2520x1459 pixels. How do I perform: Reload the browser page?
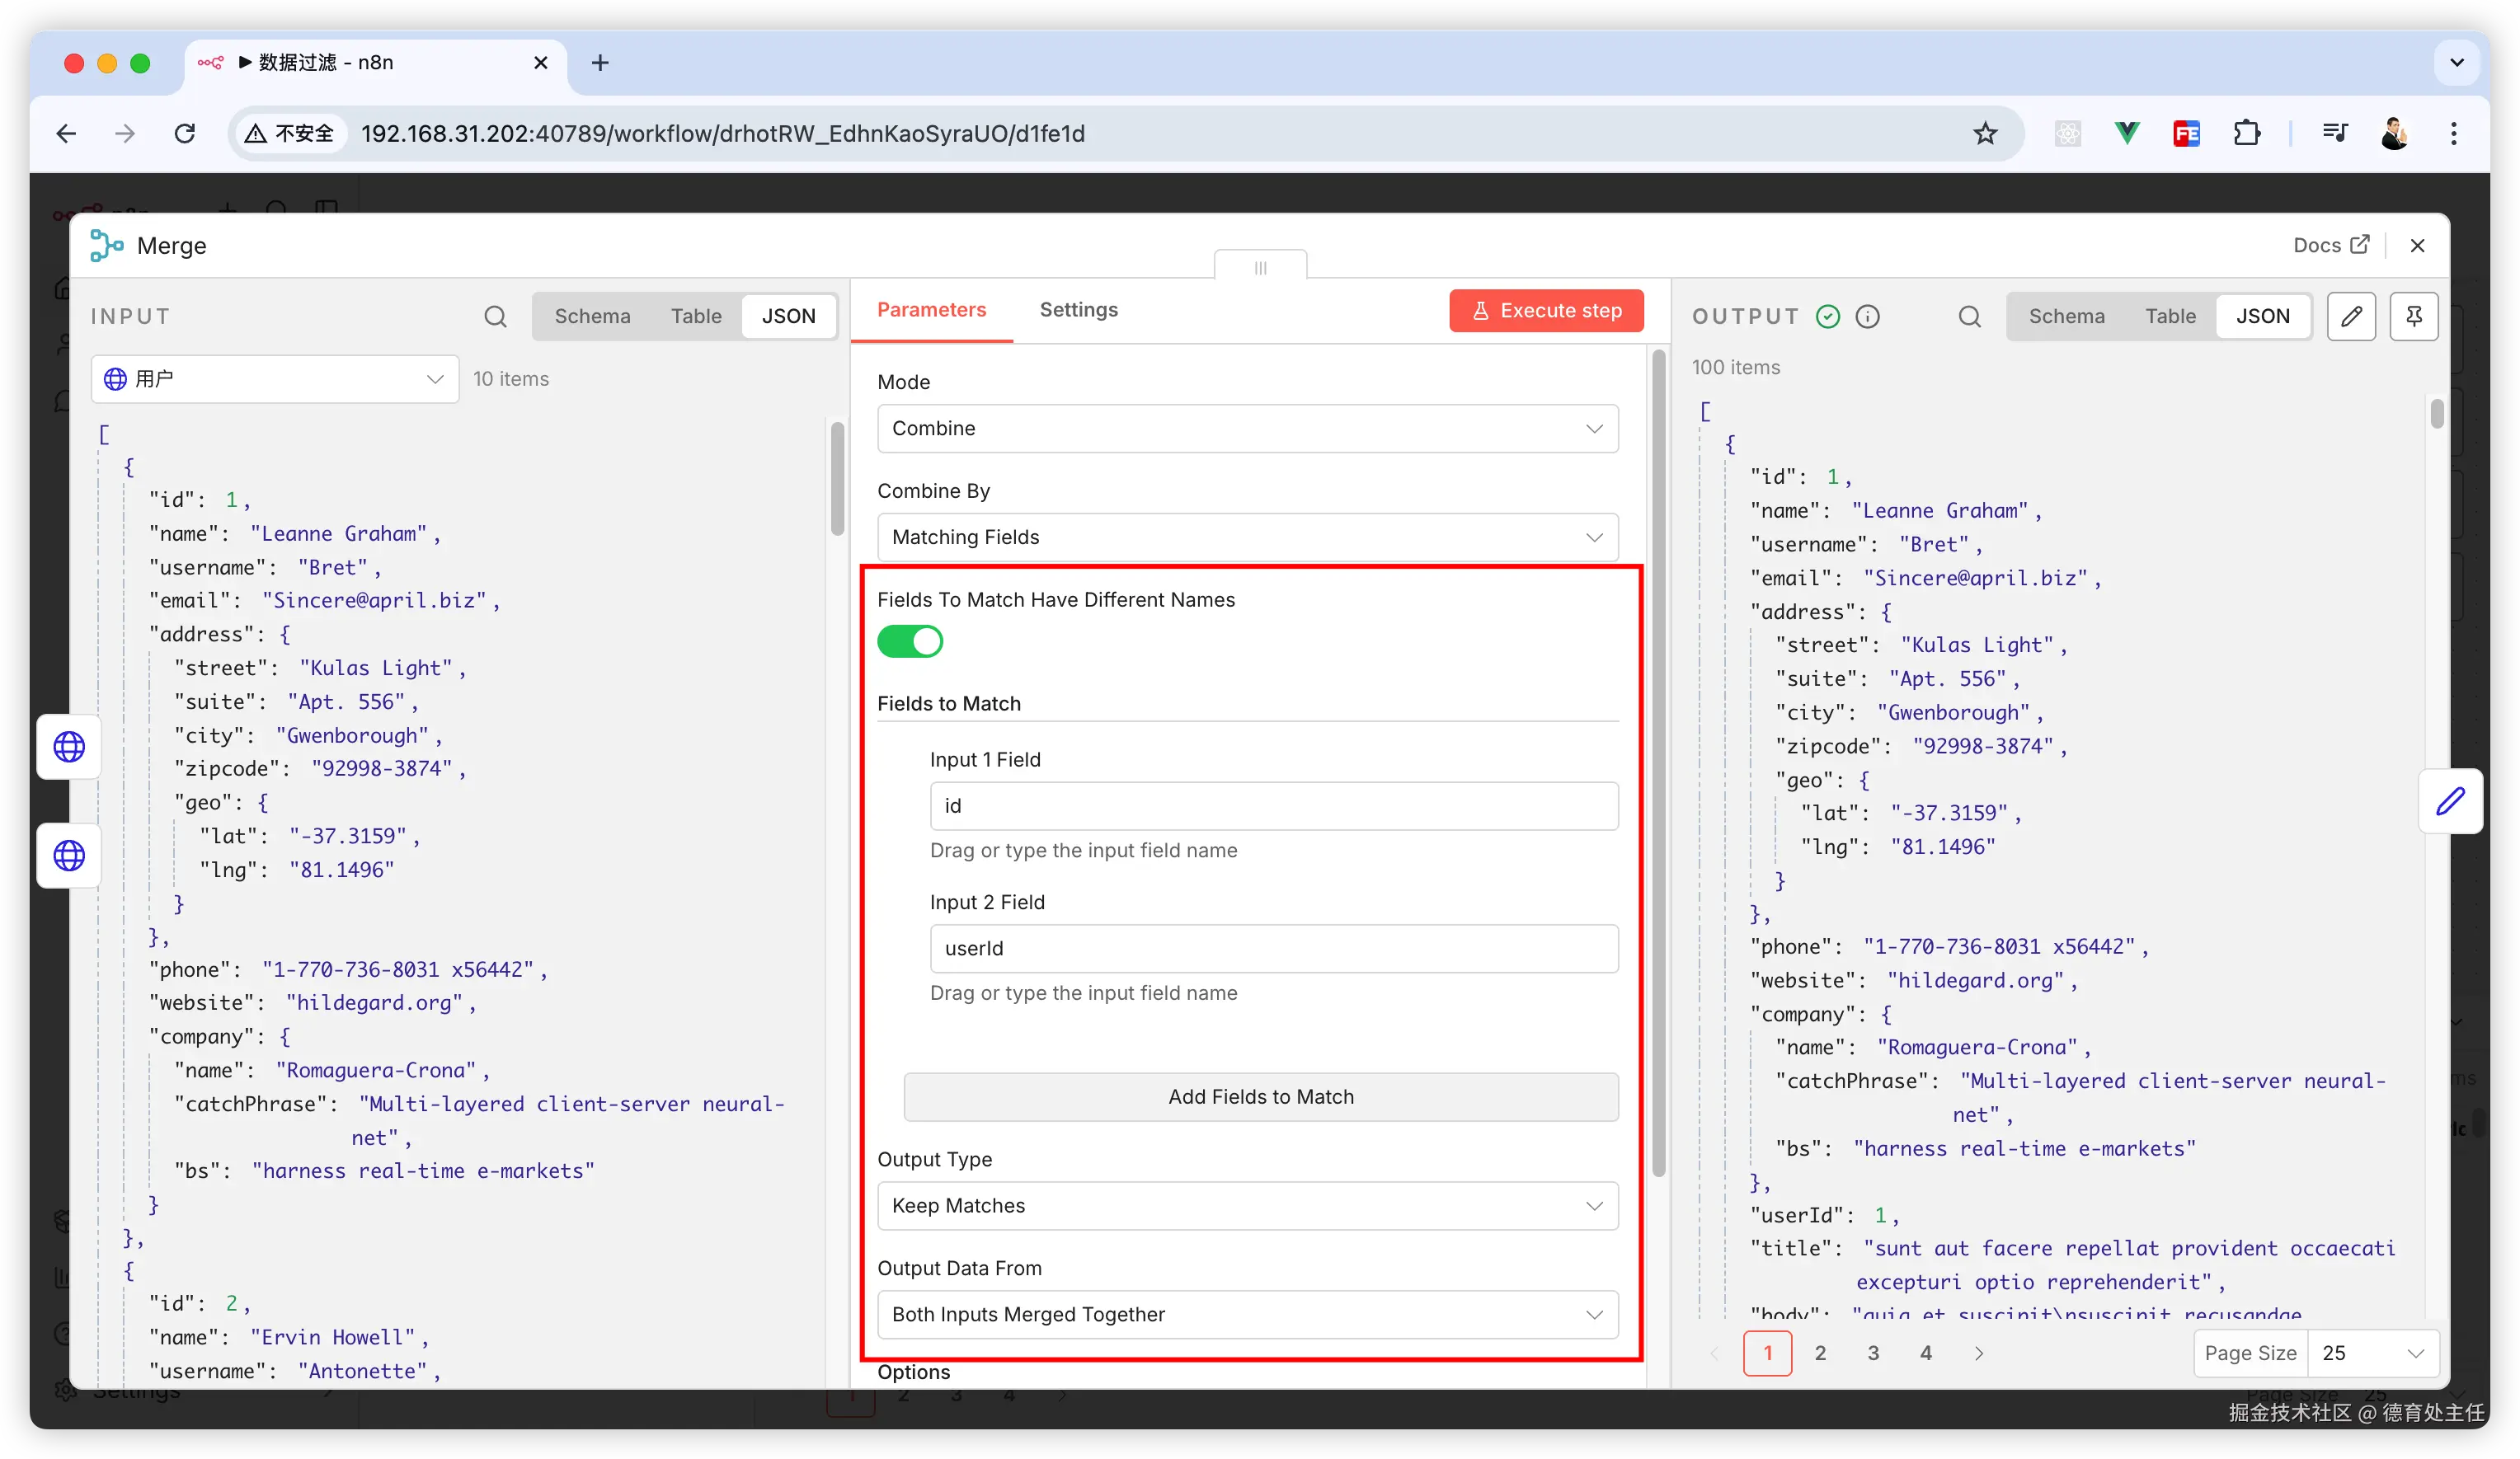pos(185,134)
